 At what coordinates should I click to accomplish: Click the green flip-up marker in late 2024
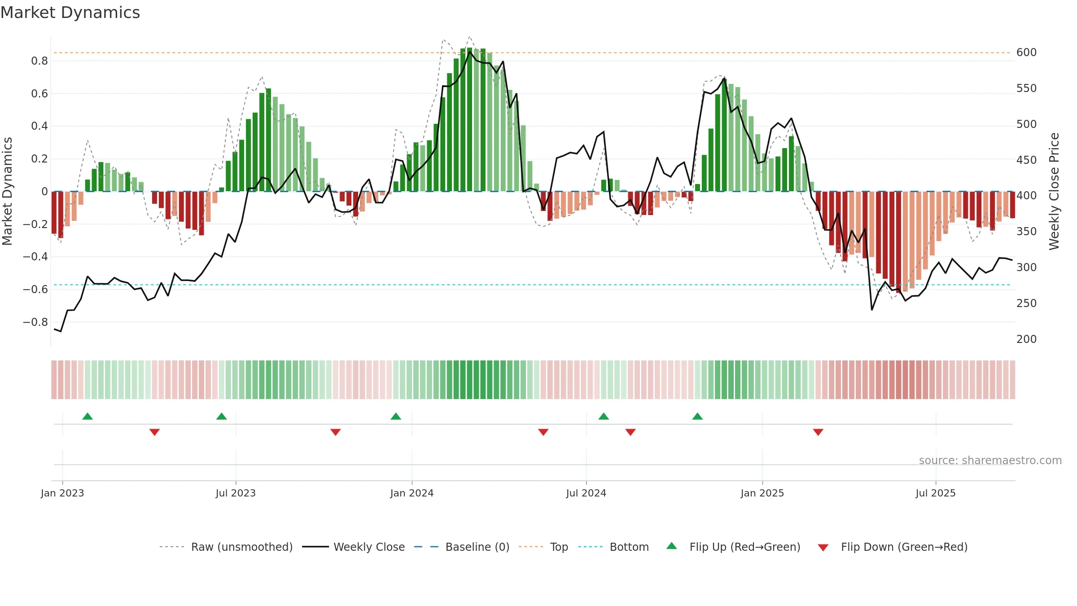[697, 416]
